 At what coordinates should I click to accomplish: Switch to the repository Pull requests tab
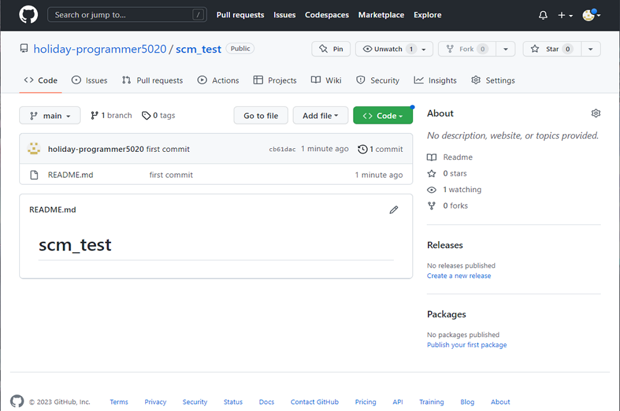click(x=153, y=81)
